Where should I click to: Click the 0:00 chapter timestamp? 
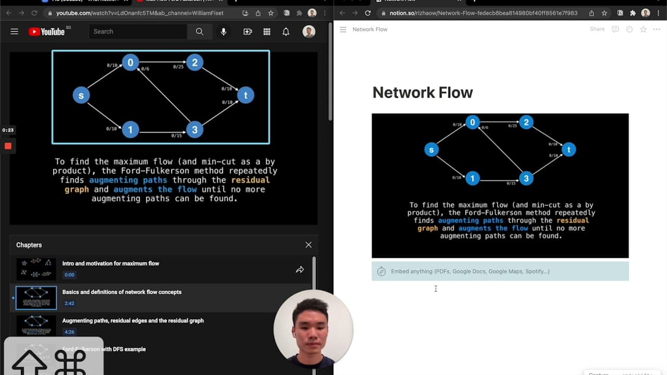(x=69, y=275)
